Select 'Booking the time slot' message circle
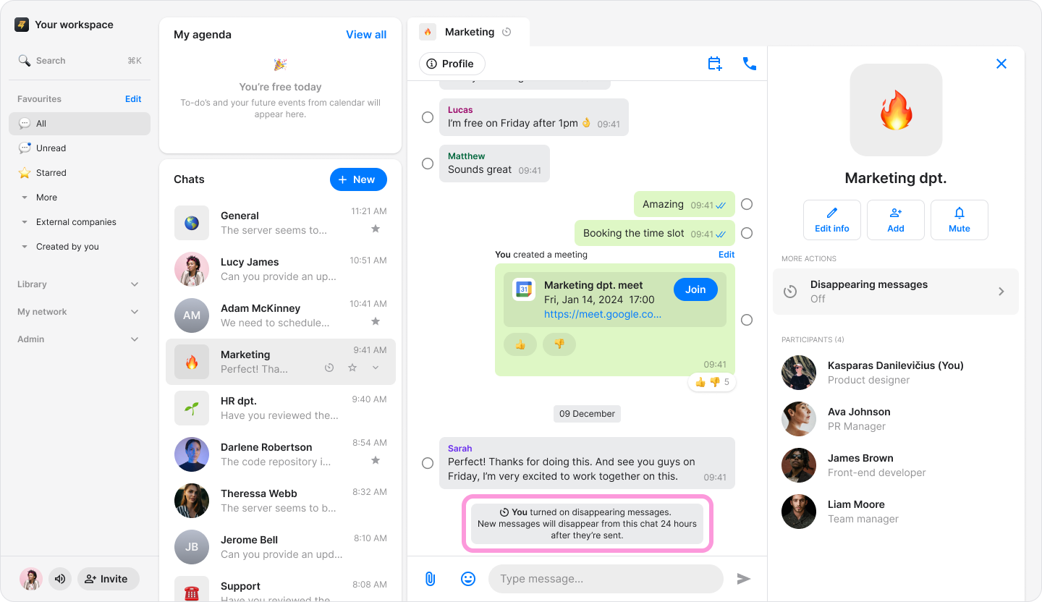This screenshot has width=1042, height=602. (x=747, y=233)
